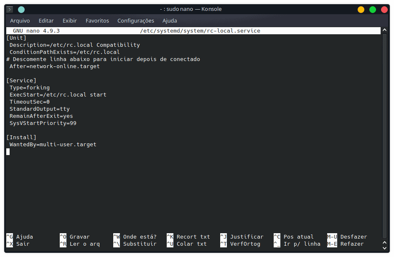
Task: Click the teal round pin button
Action: (x=21, y=10)
